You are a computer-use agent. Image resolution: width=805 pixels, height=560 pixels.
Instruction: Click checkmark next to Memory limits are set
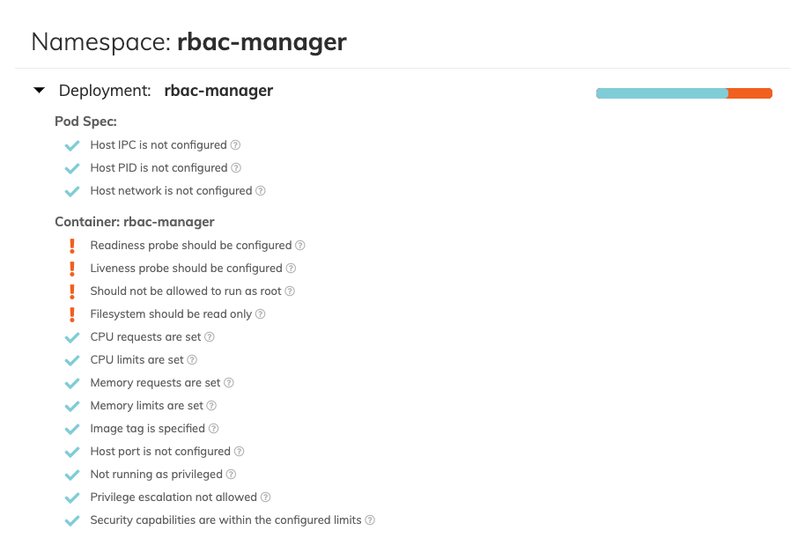point(72,405)
